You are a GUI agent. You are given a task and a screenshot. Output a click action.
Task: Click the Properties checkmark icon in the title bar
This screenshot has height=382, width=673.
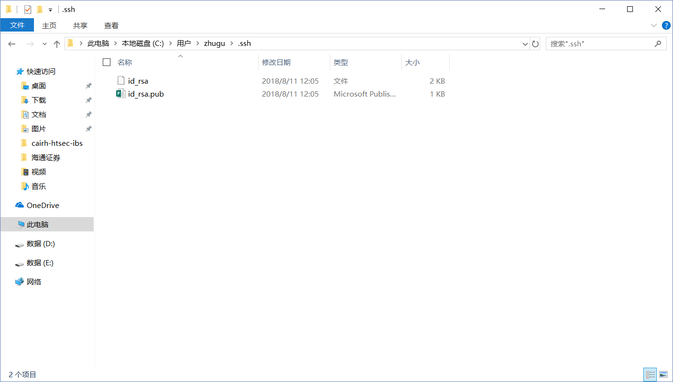(x=28, y=9)
